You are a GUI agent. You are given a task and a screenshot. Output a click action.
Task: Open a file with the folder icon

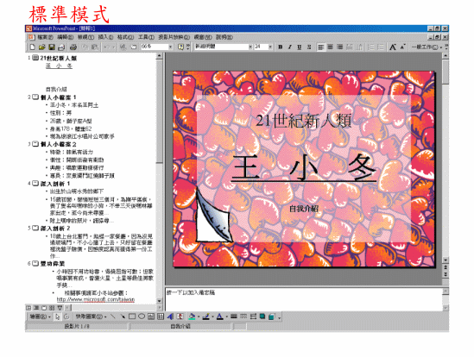pos(42,47)
